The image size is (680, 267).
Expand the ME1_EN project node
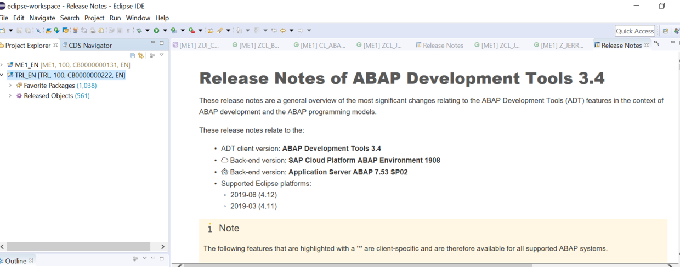pos(2,65)
